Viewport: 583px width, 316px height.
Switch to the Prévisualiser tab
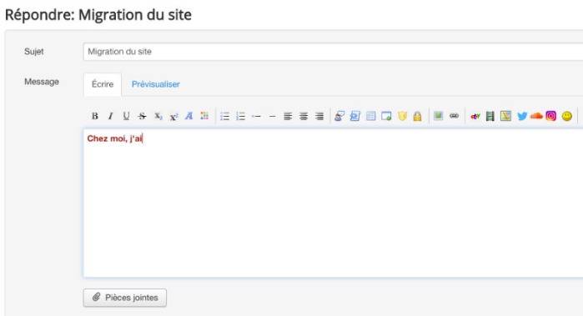click(x=155, y=84)
